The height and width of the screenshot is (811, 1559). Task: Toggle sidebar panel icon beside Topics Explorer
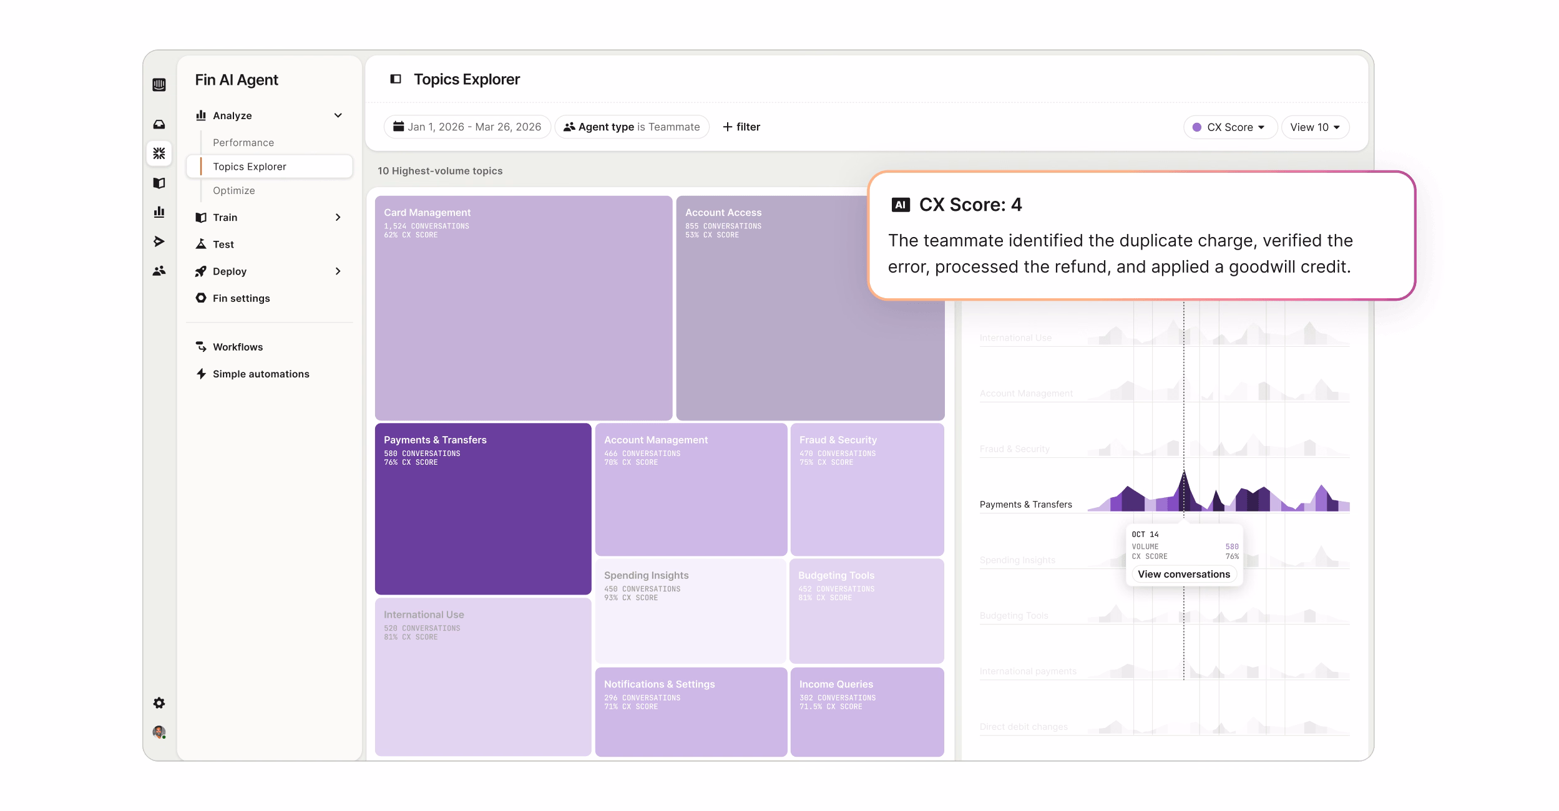396,79
